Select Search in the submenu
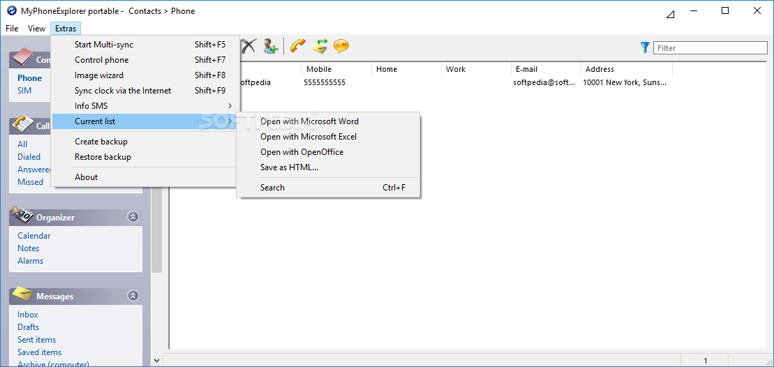The height and width of the screenshot is (367, 774). [328, 187]
